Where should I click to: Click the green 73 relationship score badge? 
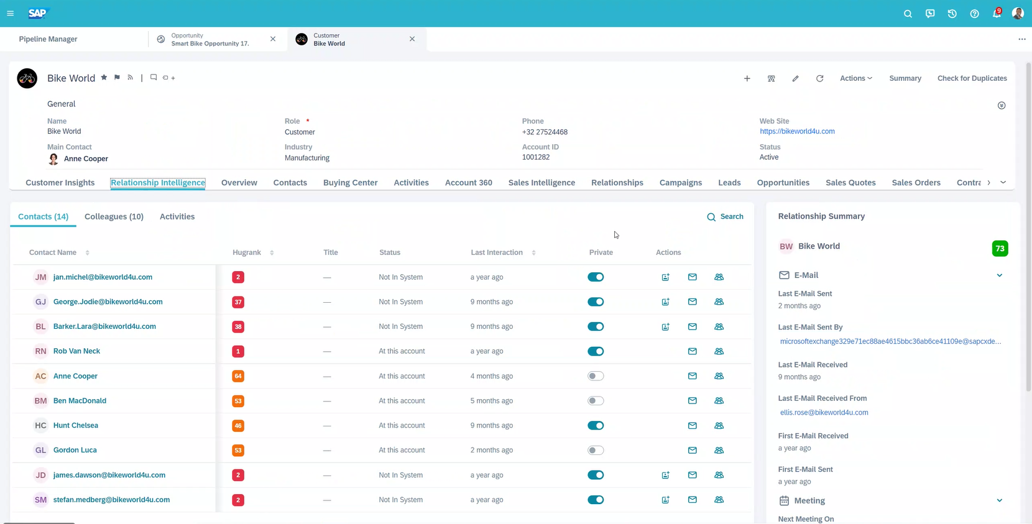click(x=1000, y=249)
